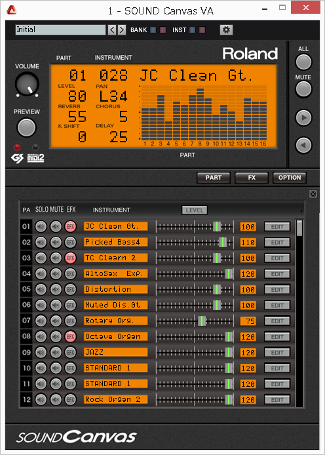Go to previous part with left triangle

[x=303, y=145]
